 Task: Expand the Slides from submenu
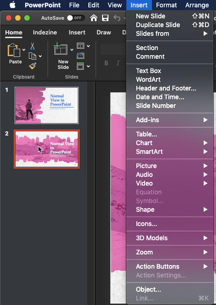point(170,34)
